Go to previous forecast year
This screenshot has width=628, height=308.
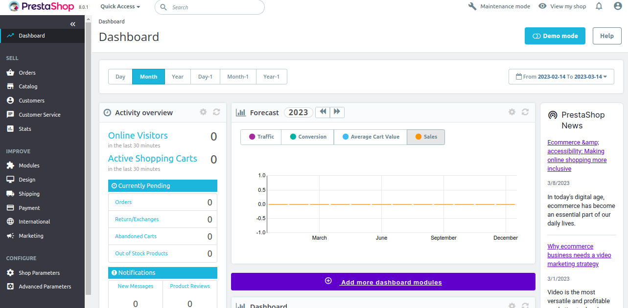click(323, 112)
